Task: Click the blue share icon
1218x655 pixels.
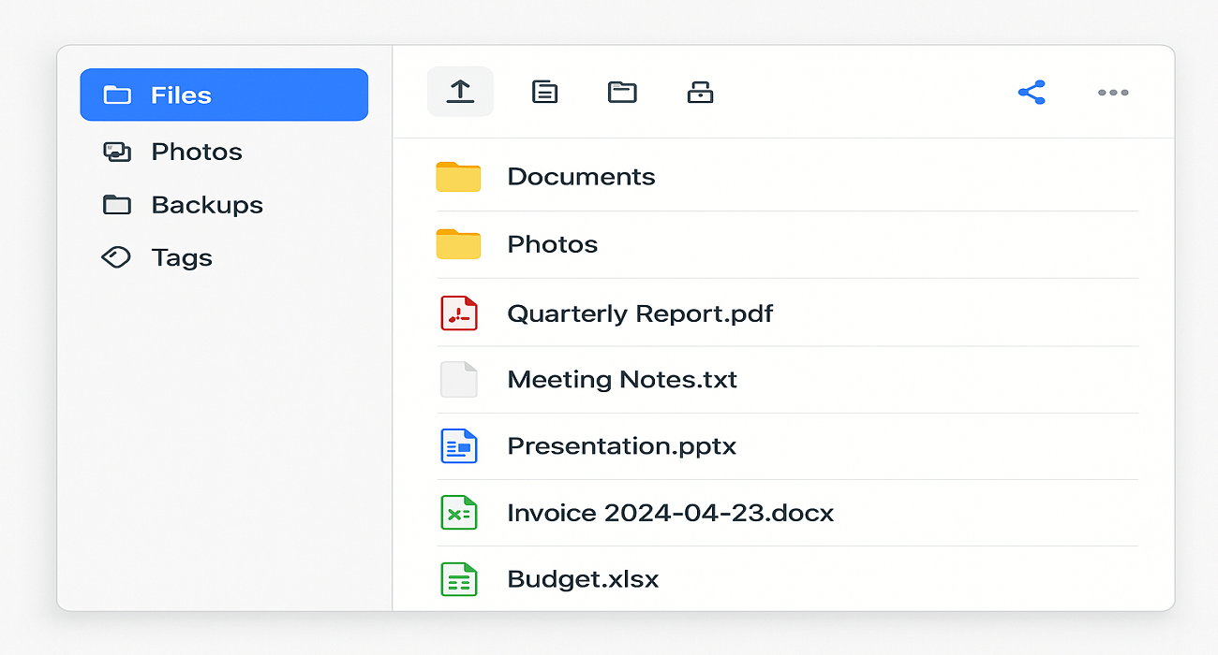Action: click(x=1032, y=92)
